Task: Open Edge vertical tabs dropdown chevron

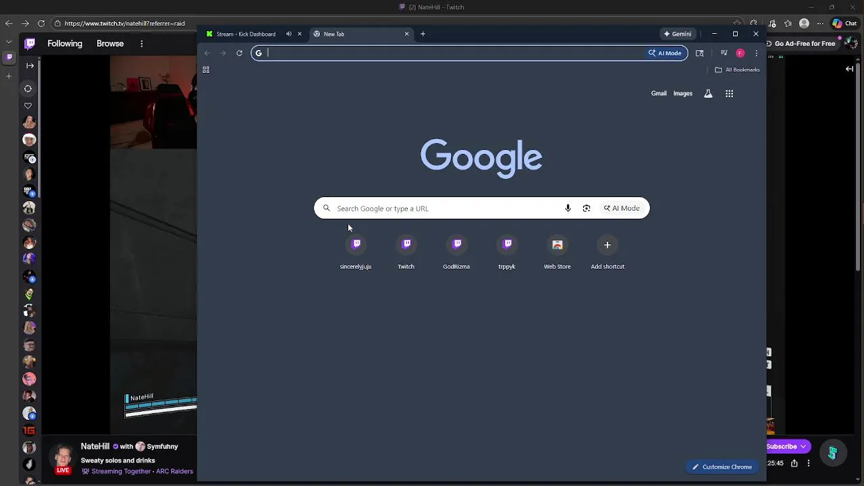Action: (x=9, y=42)
